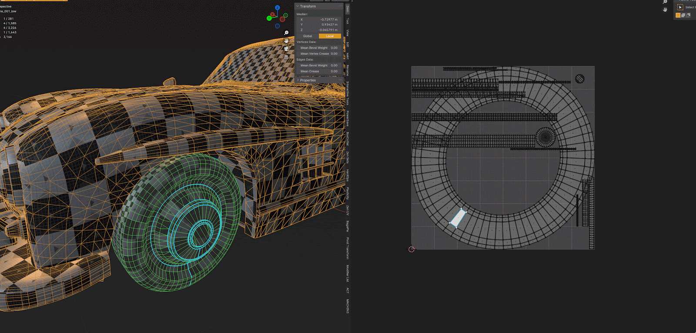The height and width of the screenshot is (333, 696).
Task: Activate the highlighted set selection mode button
Action: 678,15
